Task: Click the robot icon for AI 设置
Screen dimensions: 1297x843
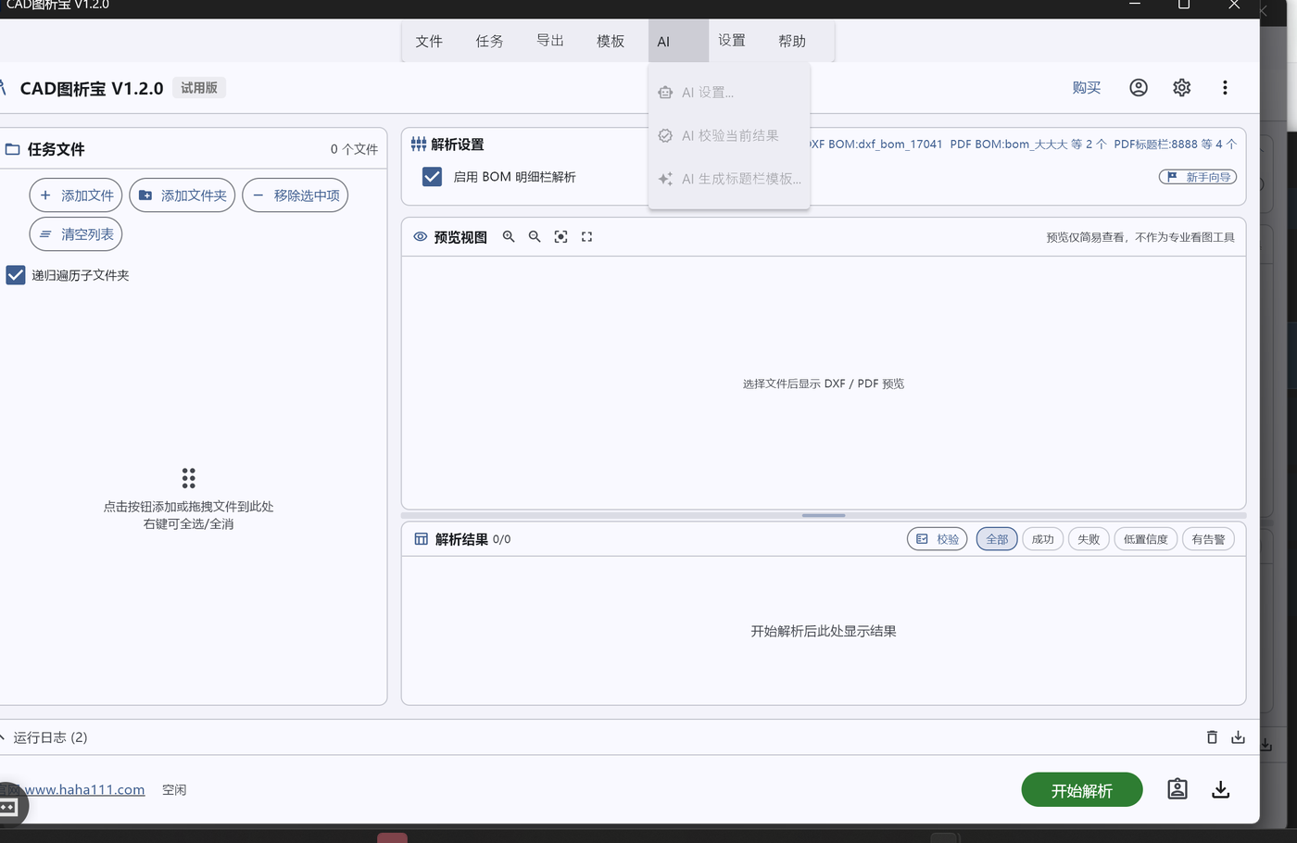Action: point(665,93)
